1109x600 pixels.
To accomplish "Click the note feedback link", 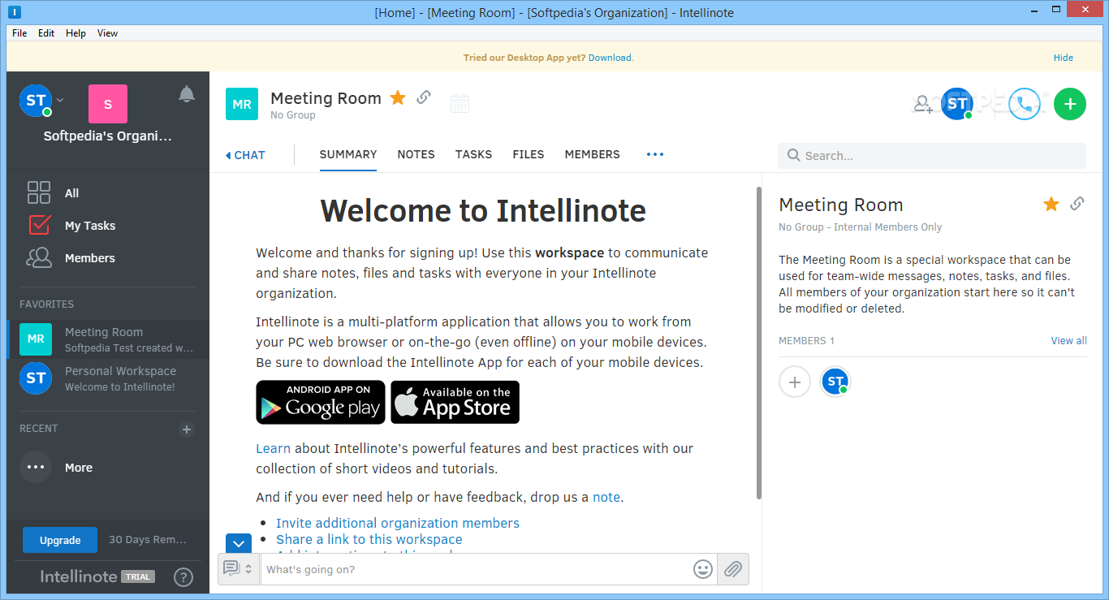I will pyautogui.click(x=606, y=497).
